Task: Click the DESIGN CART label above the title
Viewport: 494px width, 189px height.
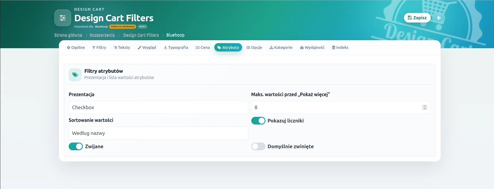Action: pyautogui.click(x=89, y=9)
